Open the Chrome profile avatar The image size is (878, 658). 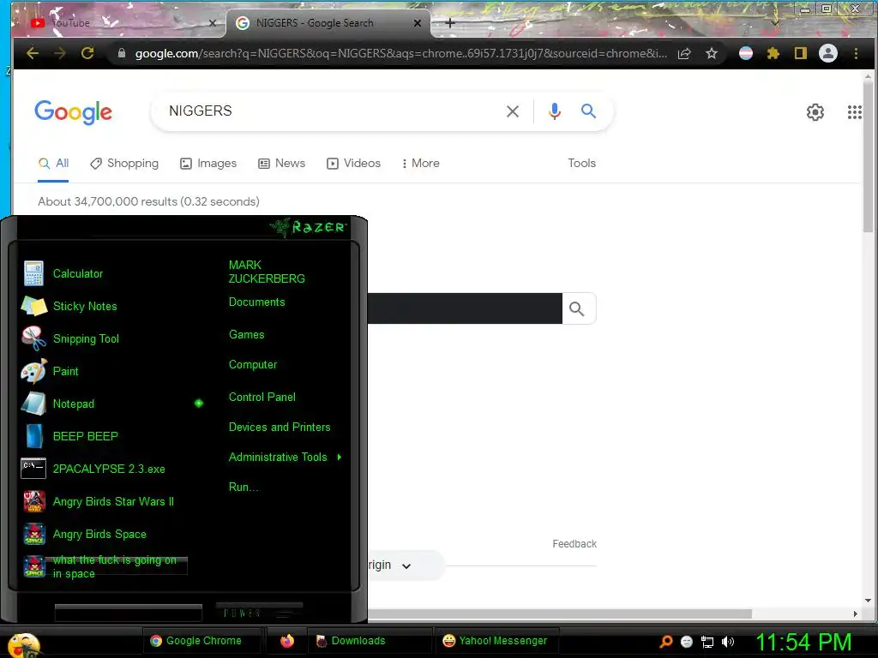pos(828,53)
